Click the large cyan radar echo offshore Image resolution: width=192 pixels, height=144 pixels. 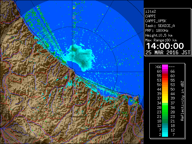80,58
